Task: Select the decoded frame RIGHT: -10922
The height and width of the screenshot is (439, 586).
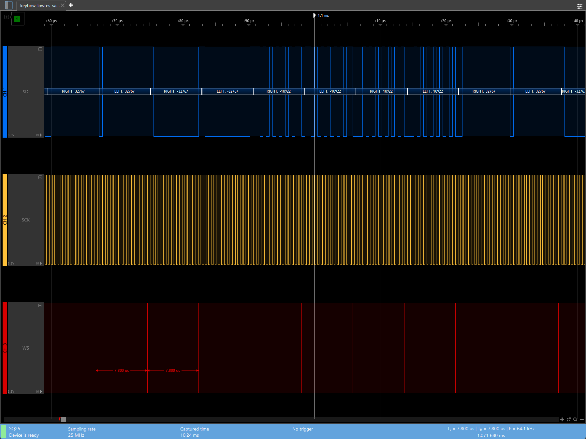Action: (x=279, y=91)
